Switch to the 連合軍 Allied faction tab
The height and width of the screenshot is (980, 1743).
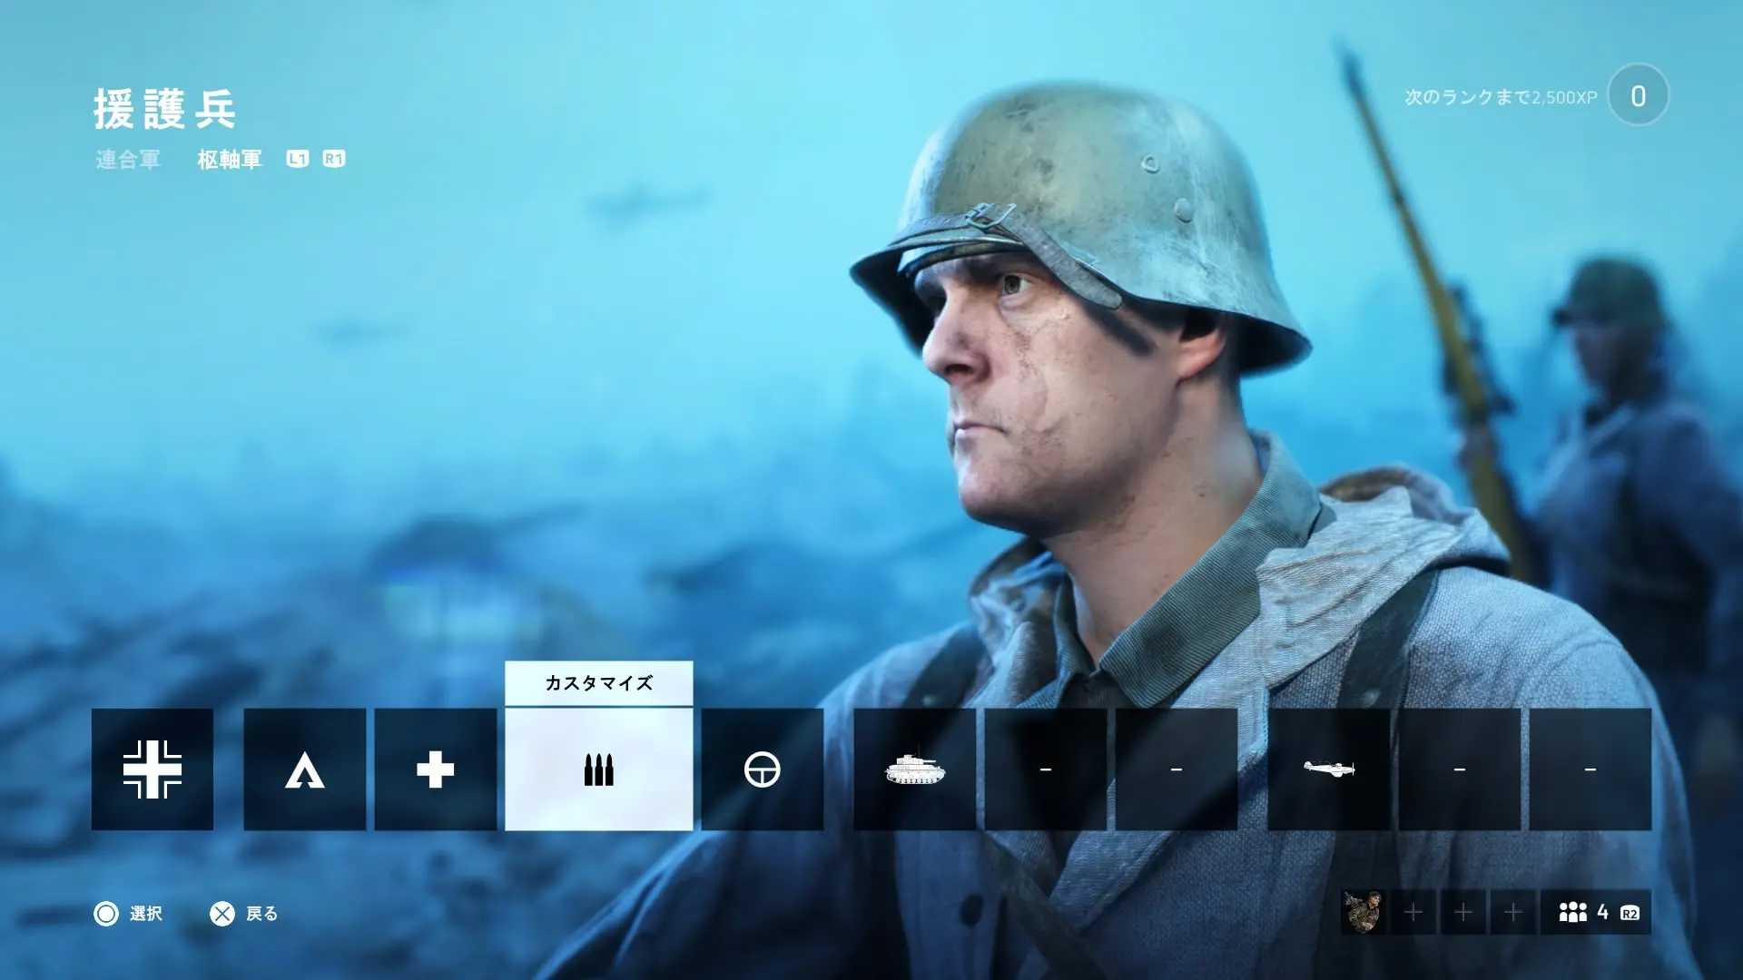click(128, 160)
